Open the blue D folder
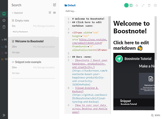The image size is (162, 119). coord(4,47)
